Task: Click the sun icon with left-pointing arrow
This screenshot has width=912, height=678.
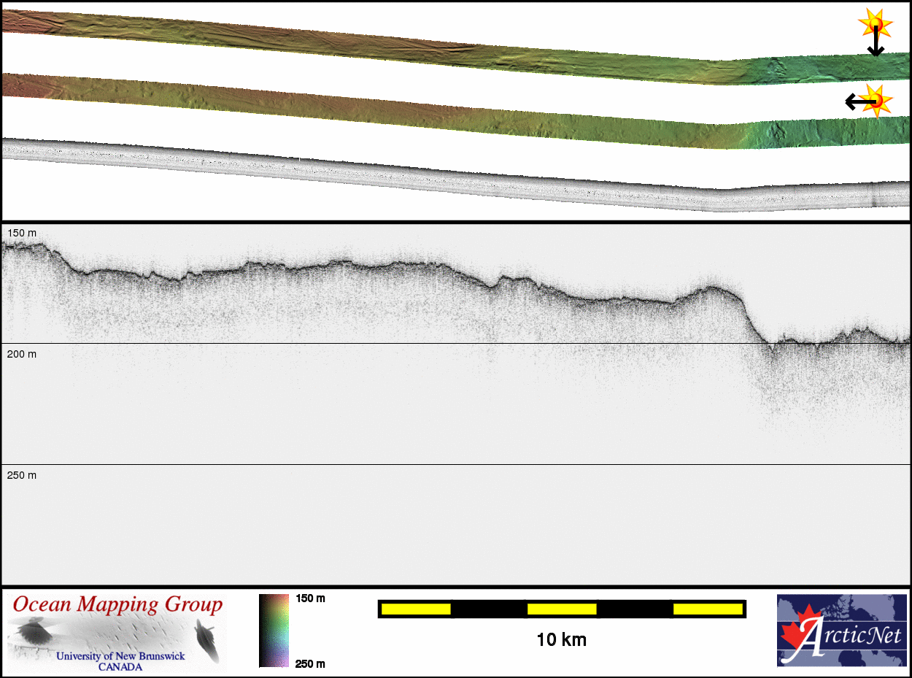Action: pyautogui.click(x=876, y=99)
